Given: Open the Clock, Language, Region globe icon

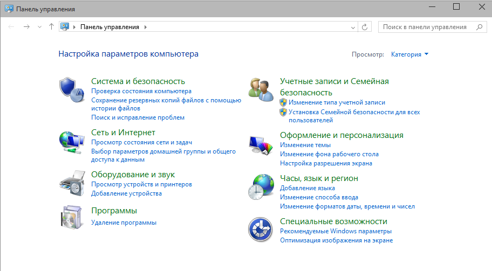Looking at the screenshot, I should (261, 187).
